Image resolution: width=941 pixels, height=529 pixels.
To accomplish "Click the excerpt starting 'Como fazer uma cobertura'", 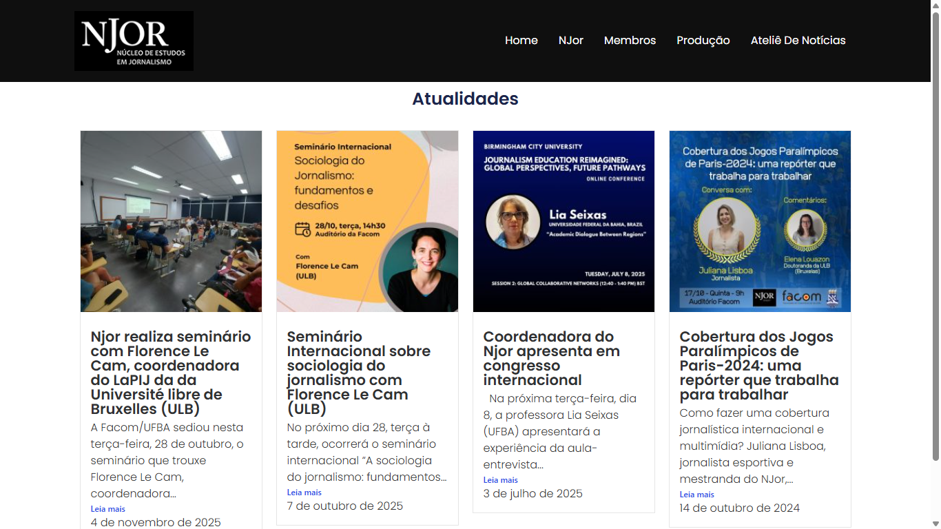I will [754, 446].
